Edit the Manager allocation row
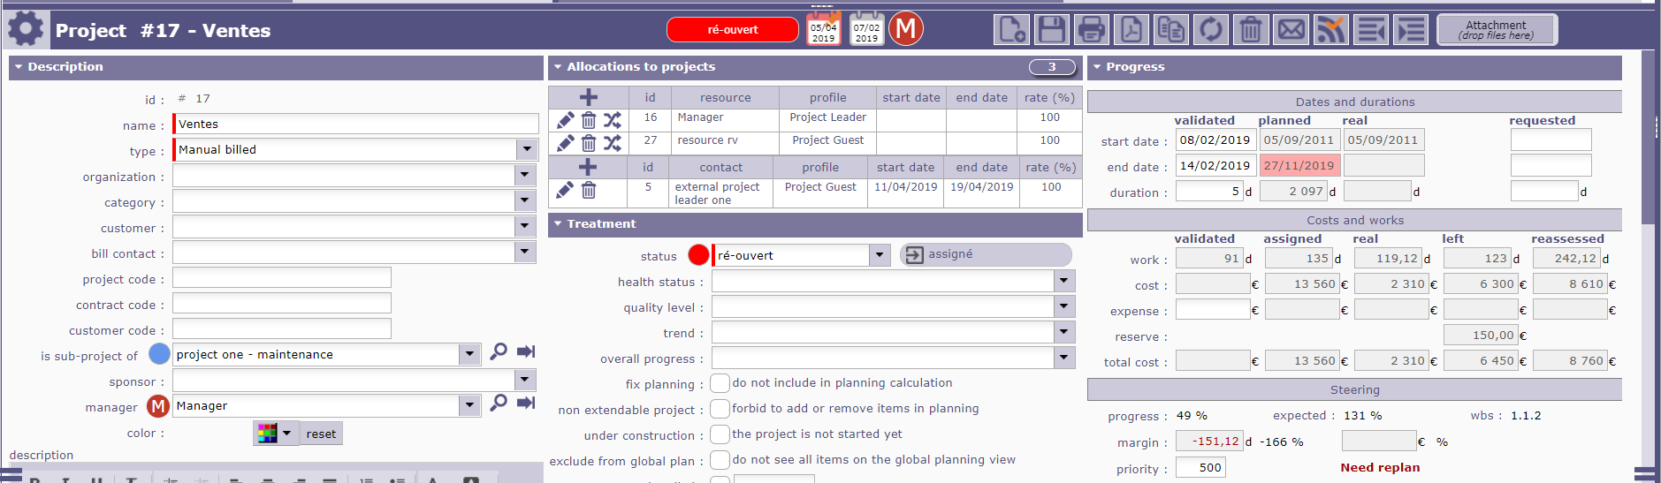This screenshot has width=1661, height=483. (x=566, y=119)
